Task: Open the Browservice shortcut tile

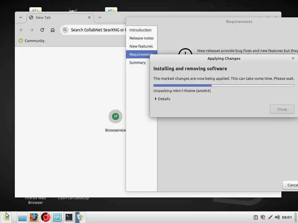Action: pos(115,121)
